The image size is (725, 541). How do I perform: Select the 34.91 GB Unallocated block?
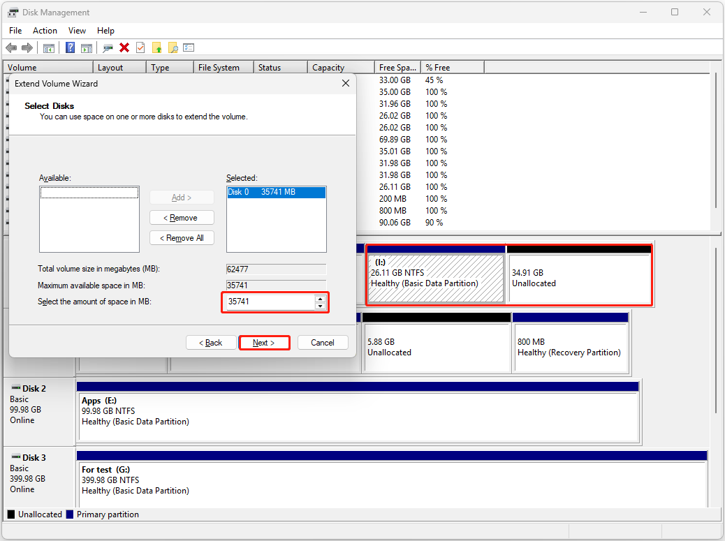point(579,278)
